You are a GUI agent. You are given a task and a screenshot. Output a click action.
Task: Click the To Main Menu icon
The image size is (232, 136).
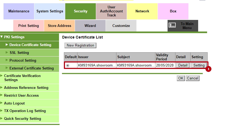tap(172, 25)
